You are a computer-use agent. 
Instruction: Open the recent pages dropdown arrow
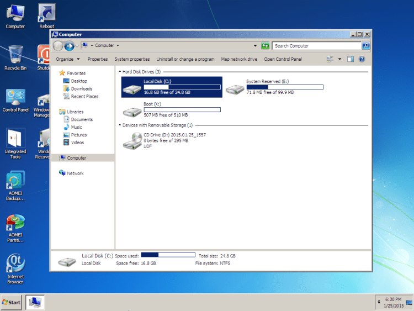pyautogui.click(x=77, y=46)
